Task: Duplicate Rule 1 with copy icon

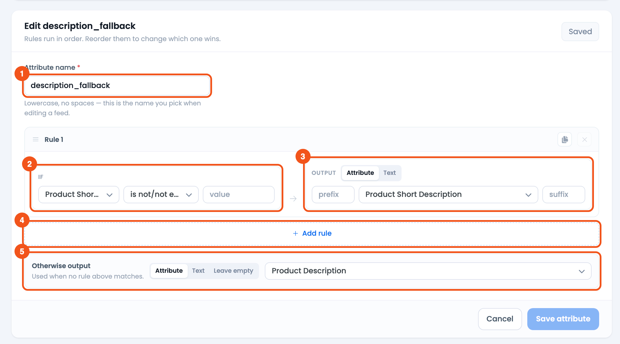Action: pyautogui.click(x=565, y=140)
